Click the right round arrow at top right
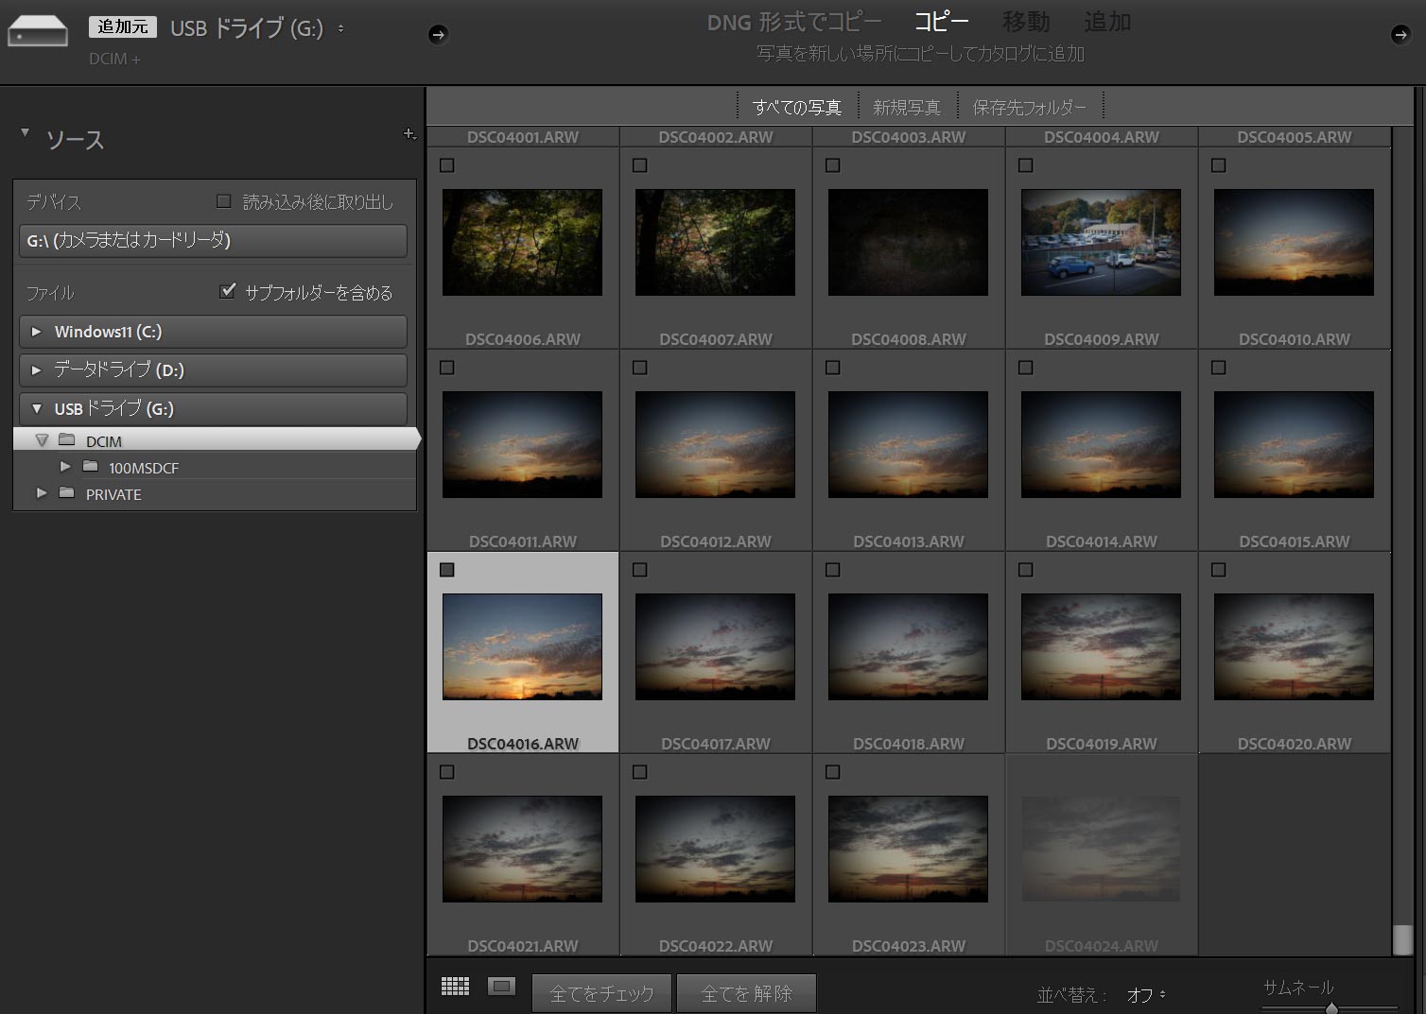Image resolution: width=1426 pixels, height=1014 pixels. pos(1400,35)
